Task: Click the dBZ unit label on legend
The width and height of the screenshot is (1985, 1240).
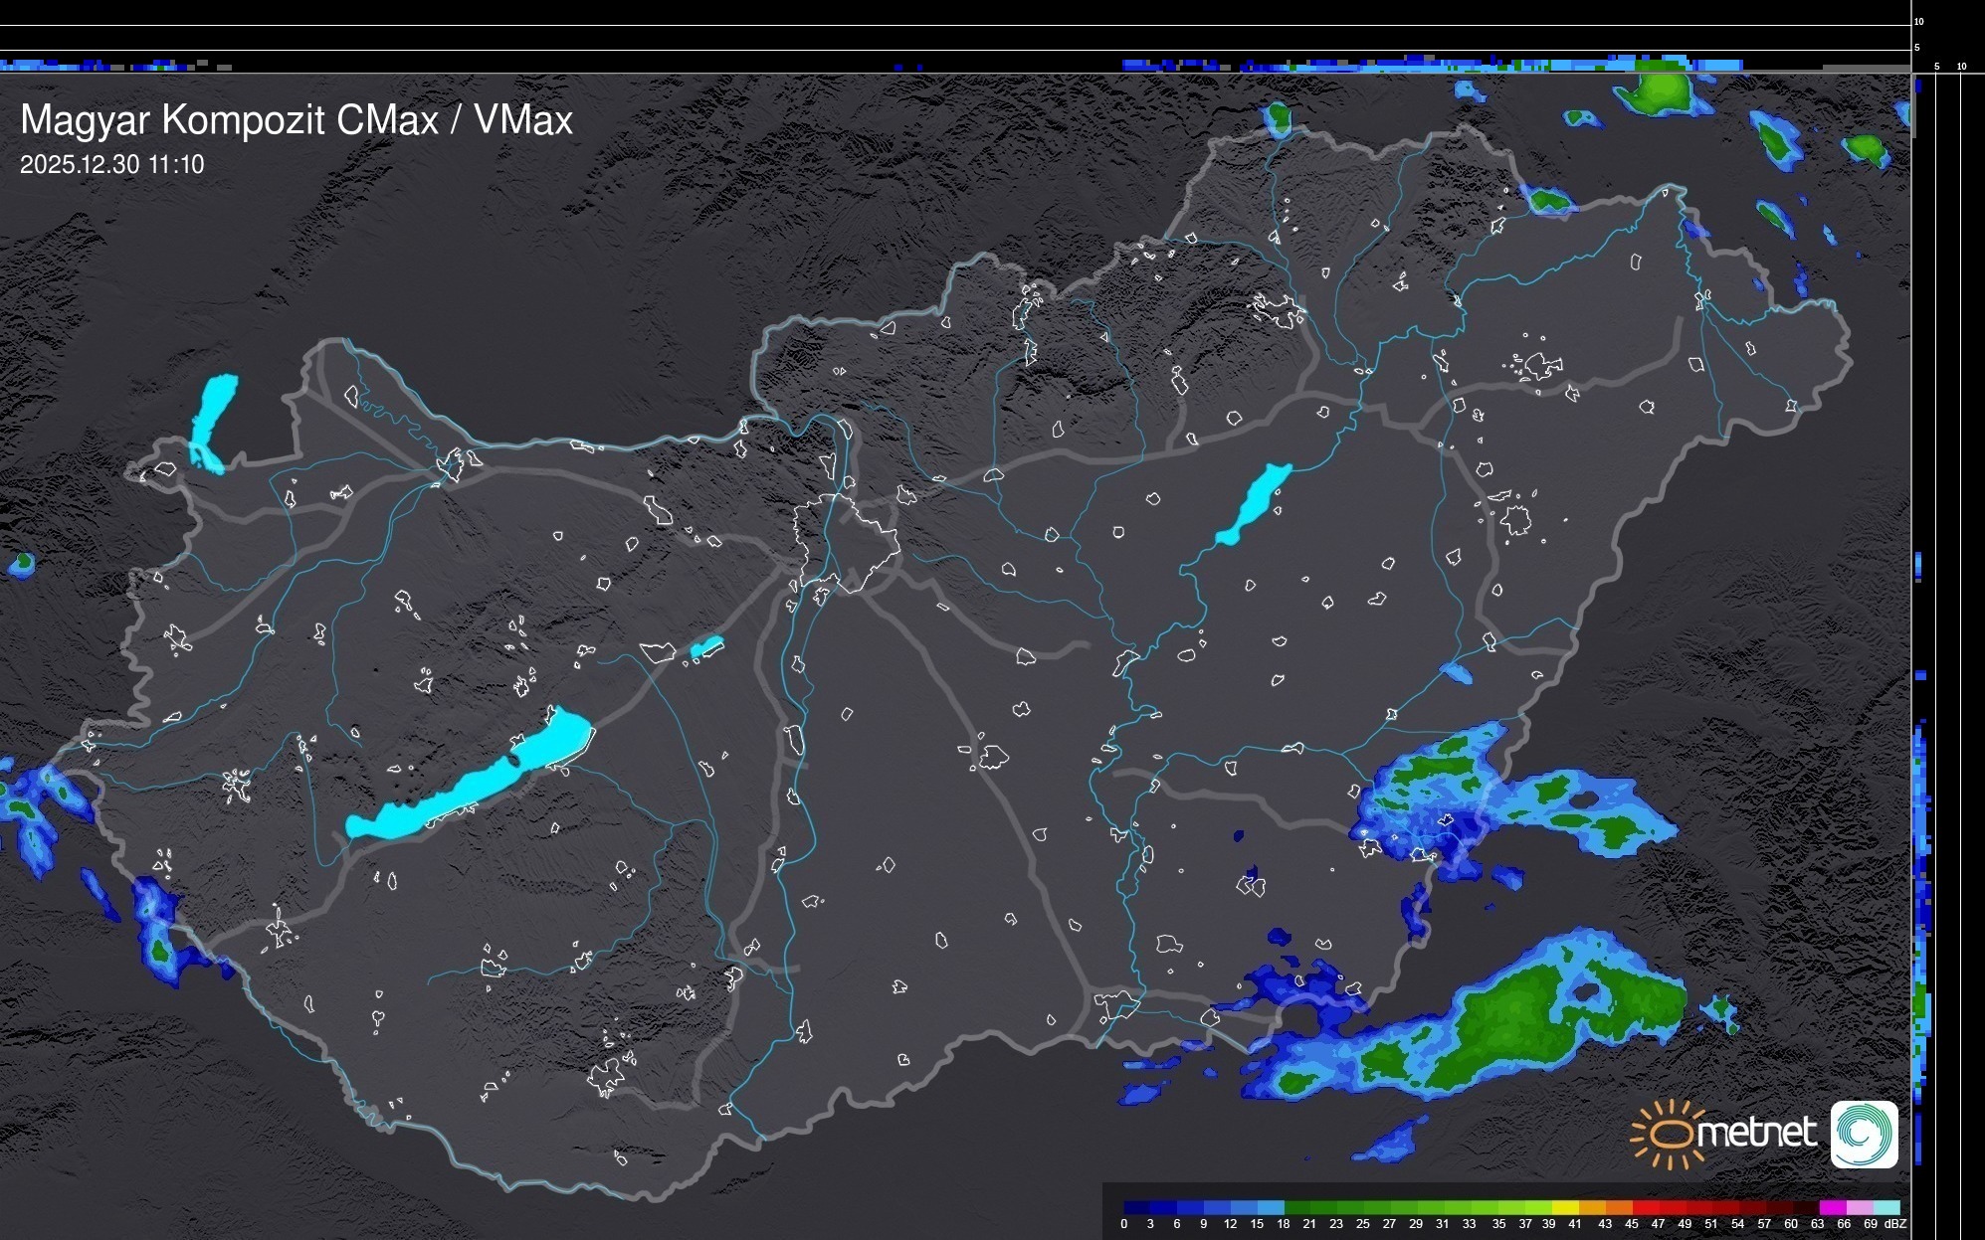Action: [1895, 1224]
